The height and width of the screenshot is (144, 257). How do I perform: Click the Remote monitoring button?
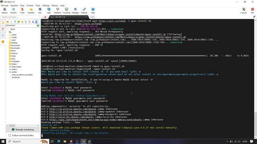click(x=23, y=130)
